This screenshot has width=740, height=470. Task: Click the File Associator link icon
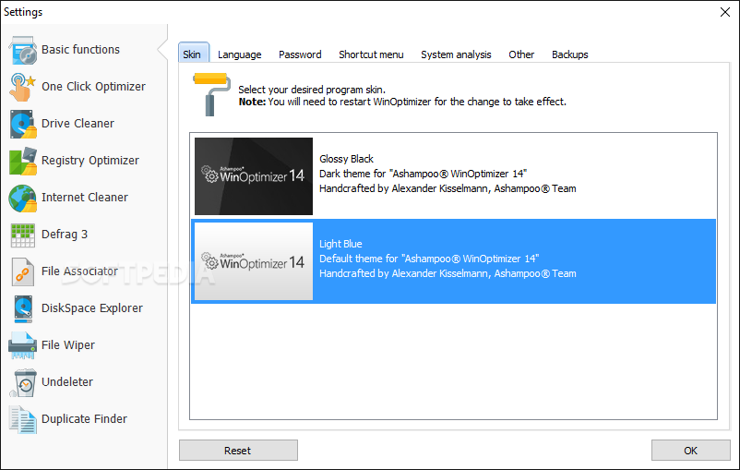[x=23, y=271]
